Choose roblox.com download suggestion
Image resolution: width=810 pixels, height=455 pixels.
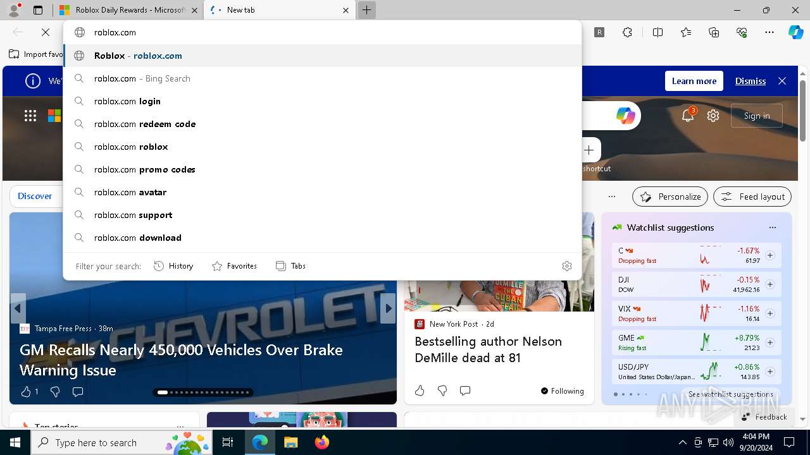tap(323, 238)
